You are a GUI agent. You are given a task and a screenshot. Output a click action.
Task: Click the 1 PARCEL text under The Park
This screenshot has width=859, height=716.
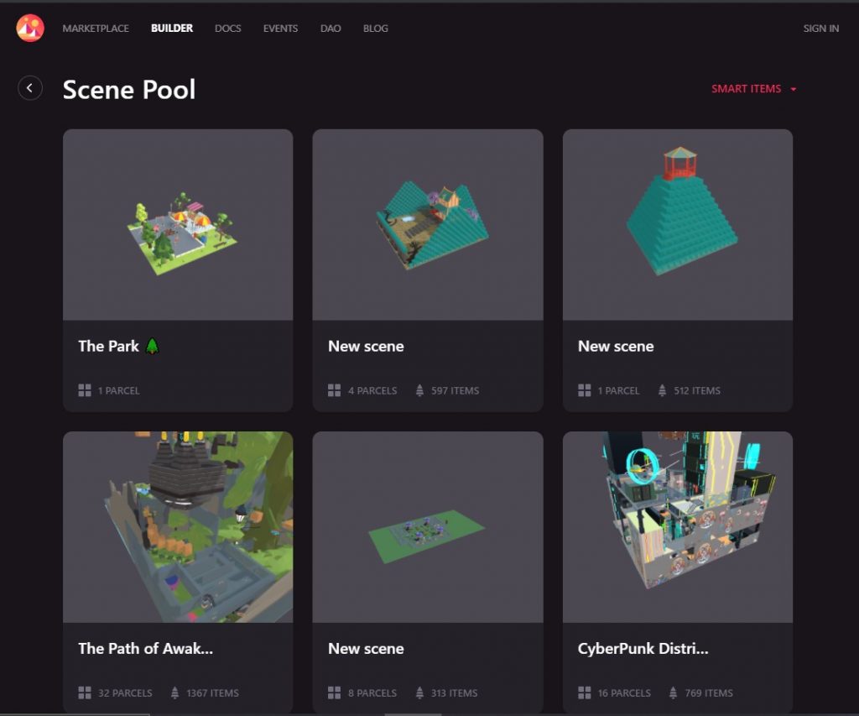point(119,390)
